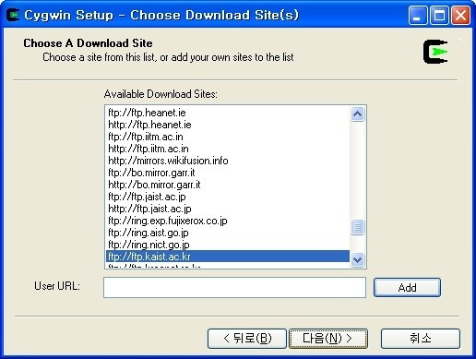
Task: Choose http://ftp.iitm.ac.in site
Action: [x=227, y=149]
